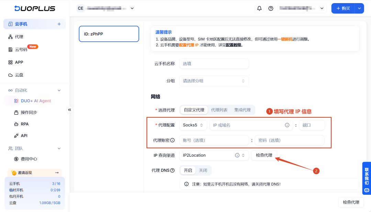Click the 购买 button
The image size is (371, 212).
tap(343, 8)
